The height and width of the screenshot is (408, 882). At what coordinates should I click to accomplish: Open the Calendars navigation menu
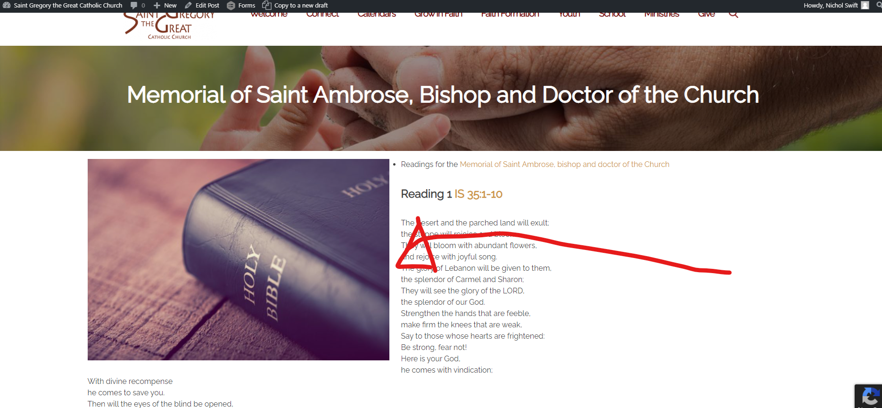click(x=377, y=15)
